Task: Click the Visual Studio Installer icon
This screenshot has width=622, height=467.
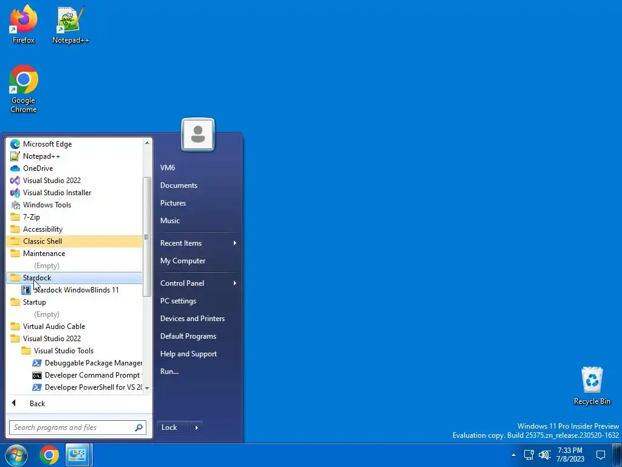Action: [x=15, y=193]
